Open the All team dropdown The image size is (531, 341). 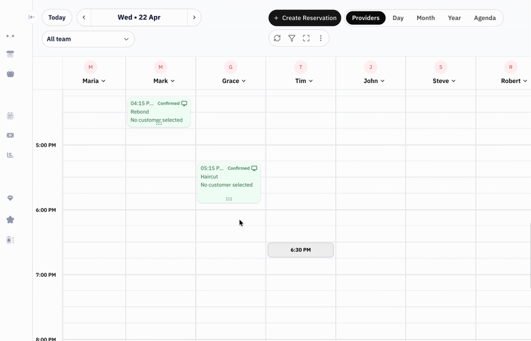[88, 39]
